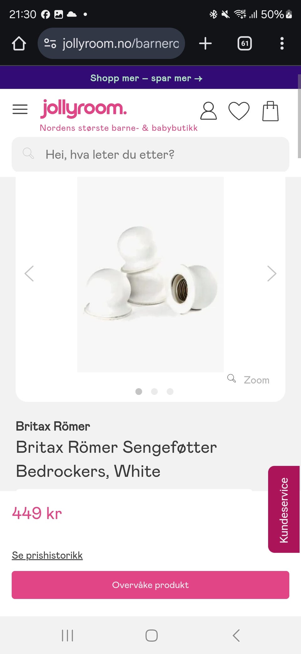Screen dimensions: 301x654
Task: Open the Kundeservice side tab
Action: 284,509
